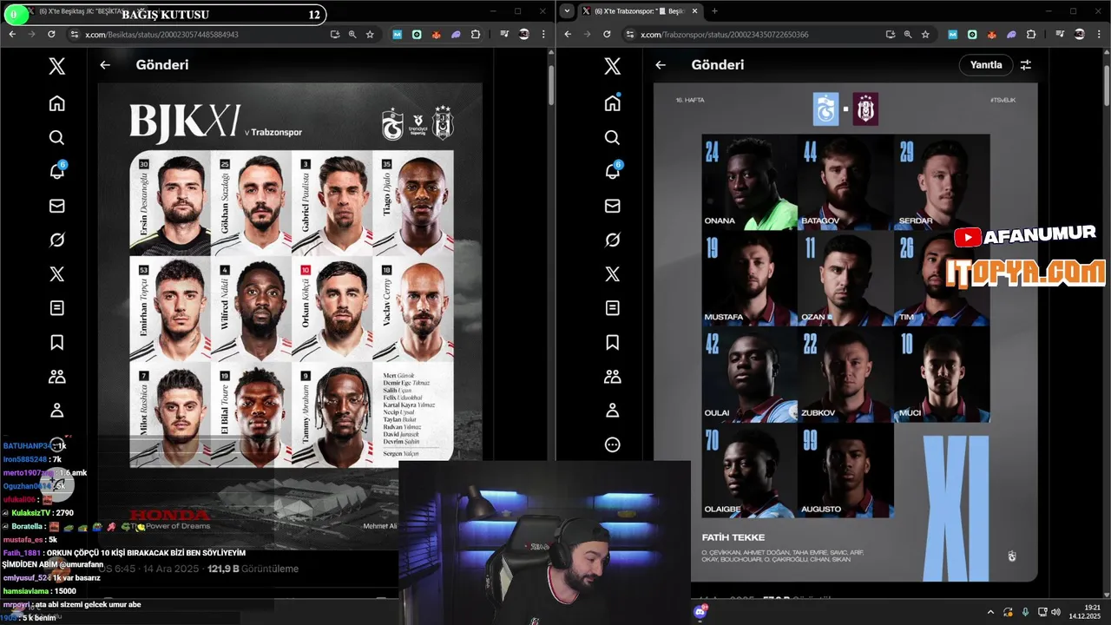
Task: Click MetaMask fox extension in left browser
Action: pos(436,34)
